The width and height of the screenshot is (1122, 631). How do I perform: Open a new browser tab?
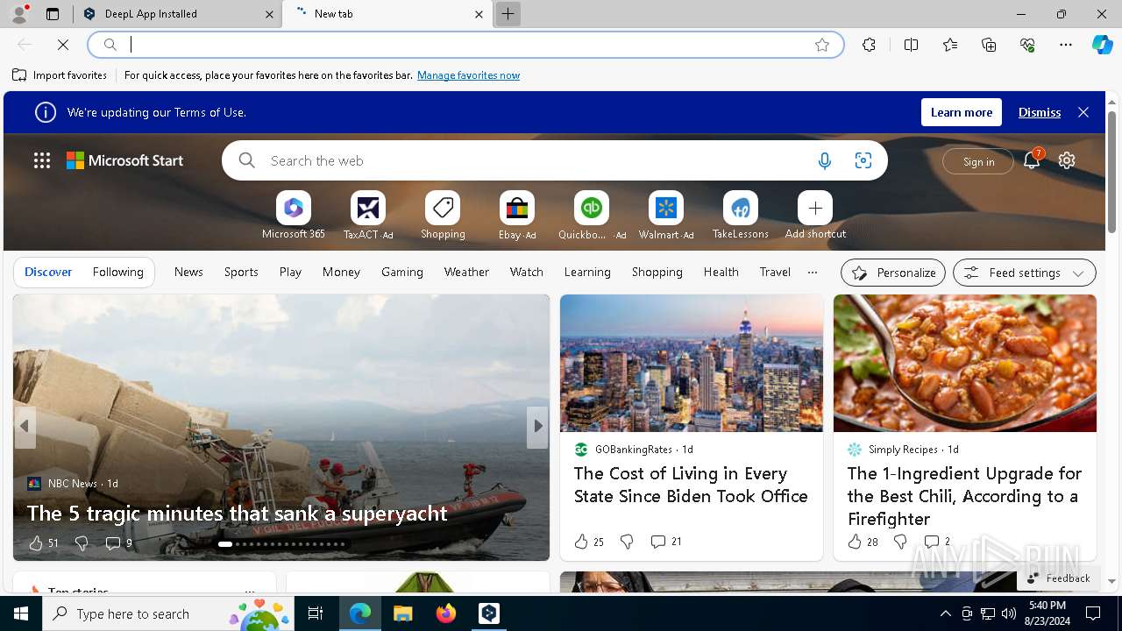click(x=508, y=14)
